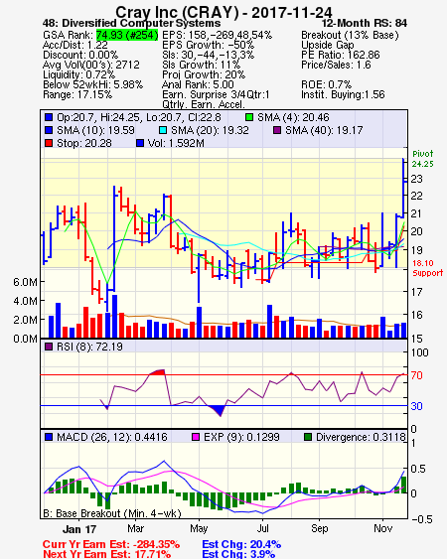Click the Sls Growth: 11% text
Viewport: 447px width, 559px height.
pyautogui.click(x=202, y=65)
